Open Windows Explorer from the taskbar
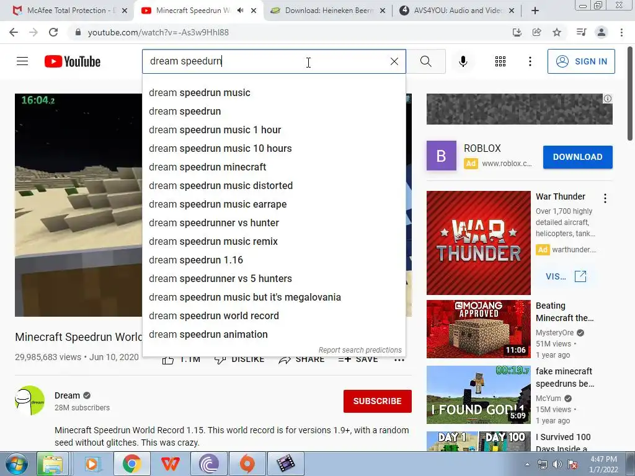This screenshot has height=476, width=635. (x=53, y=464)
